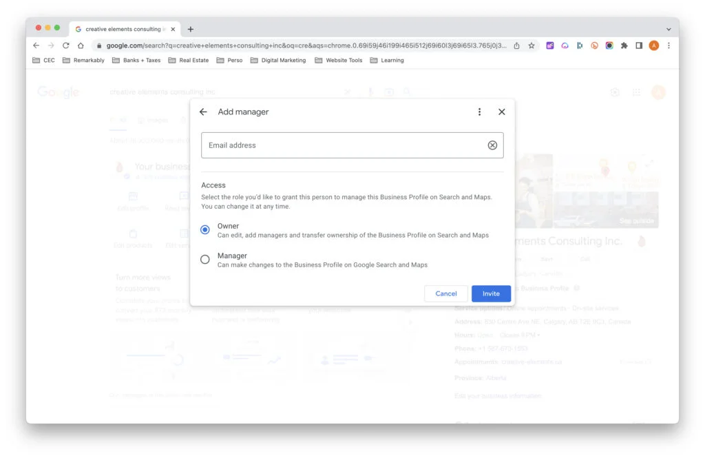
Task: Open the Google account avatar on the page
Action: [x=659, y=92]
